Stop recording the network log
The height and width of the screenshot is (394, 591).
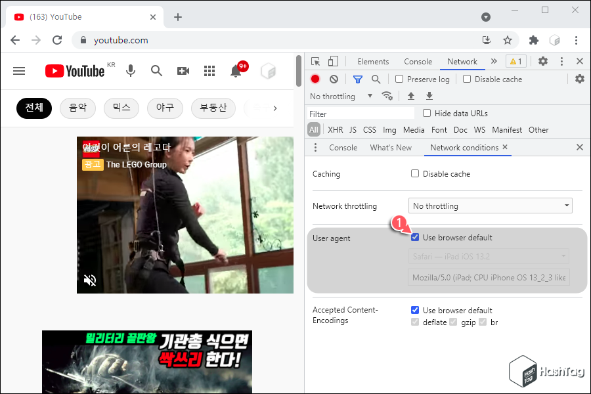tap(315, 78)
